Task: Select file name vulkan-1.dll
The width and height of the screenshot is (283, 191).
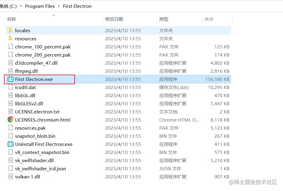Action: coord(27,177)
